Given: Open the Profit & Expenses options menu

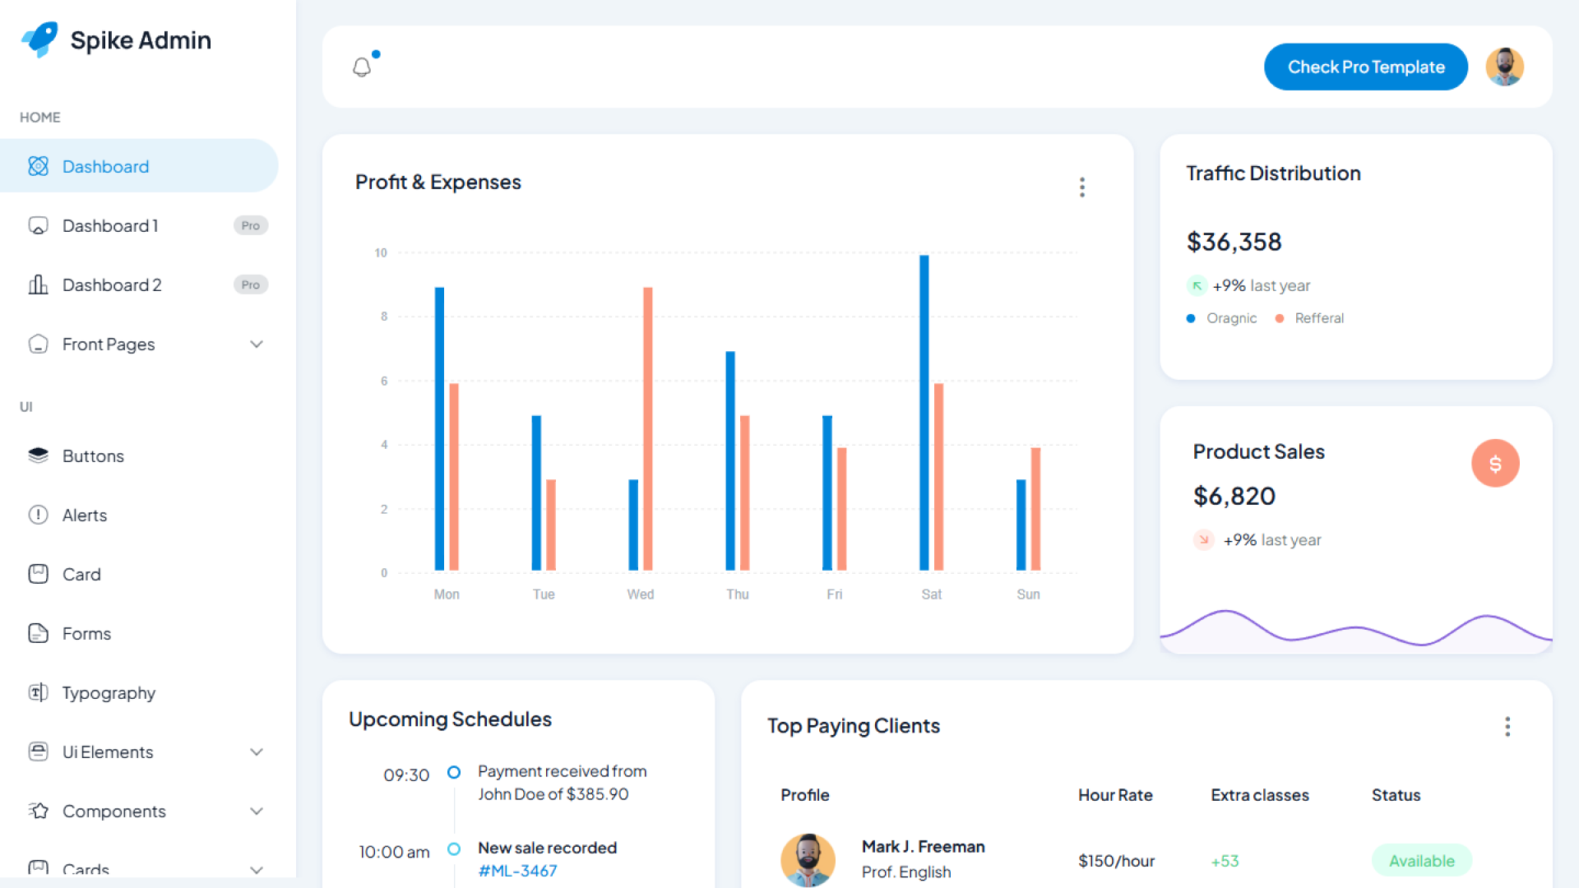Looking at the screenshot, I should pyautogui.click(x=1082, y=187).
